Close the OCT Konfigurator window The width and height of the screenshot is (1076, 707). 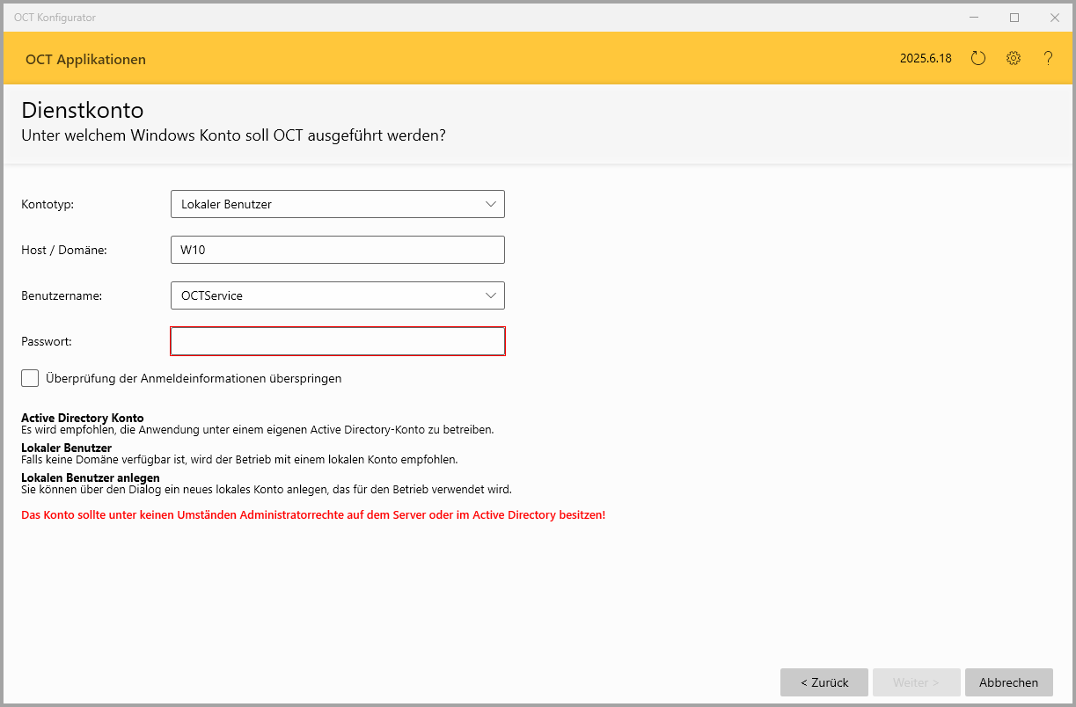(x=1055, y=17)
